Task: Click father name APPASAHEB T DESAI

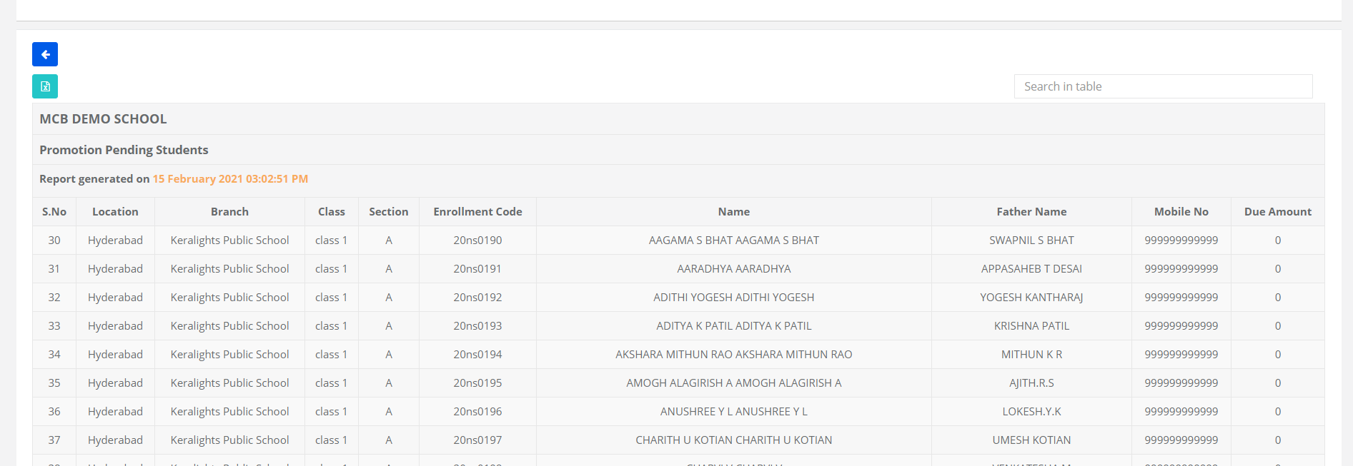Action: (x=1031, y=269)
